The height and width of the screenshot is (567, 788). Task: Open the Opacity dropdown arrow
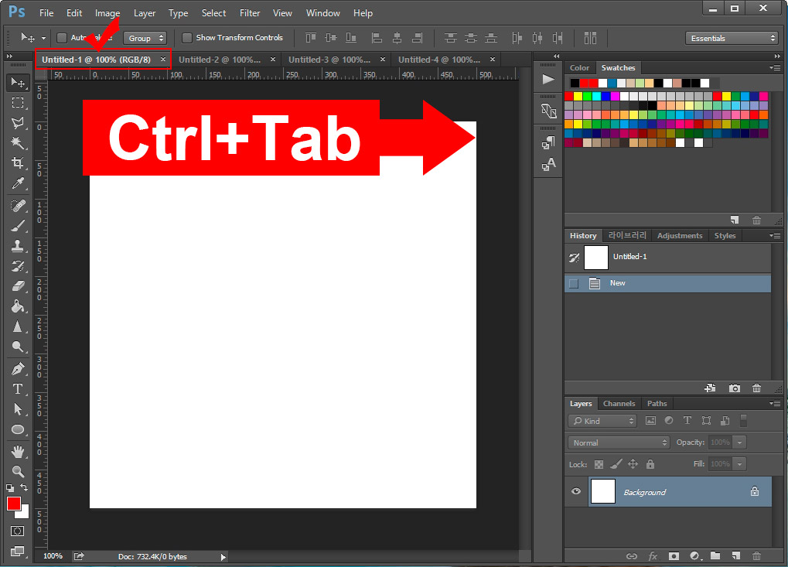tap(740, 442)
